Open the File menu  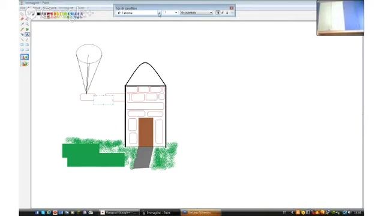23,8
